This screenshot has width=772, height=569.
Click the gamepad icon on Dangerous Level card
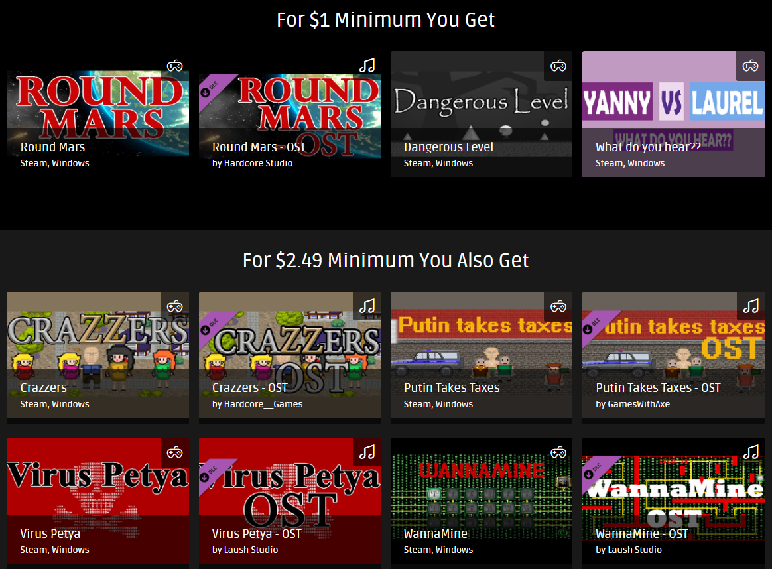point(558,66)
